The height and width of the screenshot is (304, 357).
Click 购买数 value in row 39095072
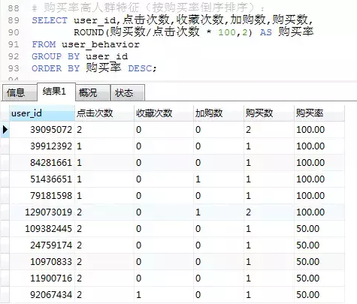[269, 130]
